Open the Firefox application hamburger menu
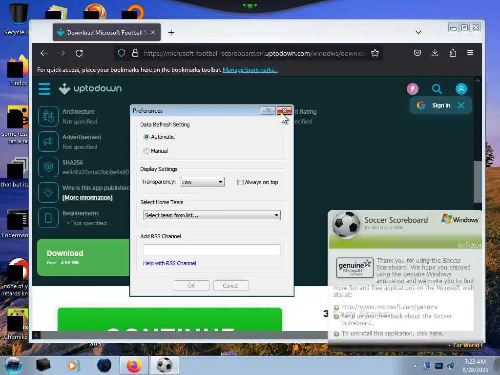 [x=470, y=53]
